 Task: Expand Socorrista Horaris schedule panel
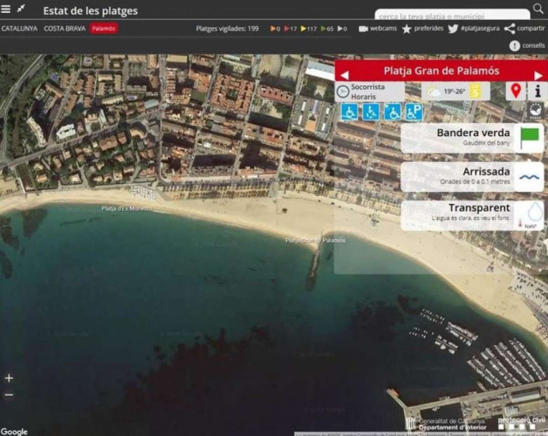point(370,91)
